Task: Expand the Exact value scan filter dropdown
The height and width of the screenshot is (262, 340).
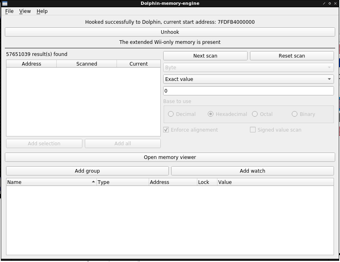Action: point(248,79)
